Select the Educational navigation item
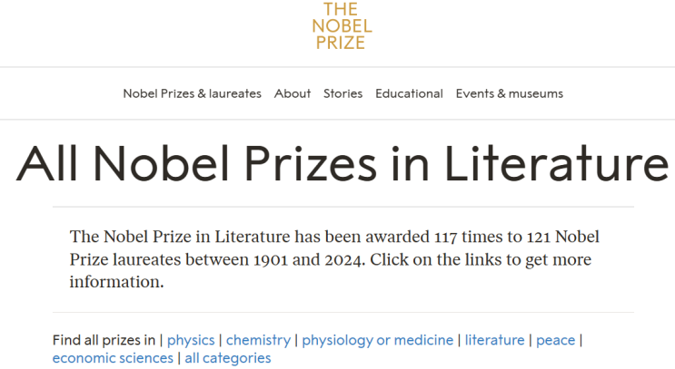675x369 pixels. pos(409,93)
